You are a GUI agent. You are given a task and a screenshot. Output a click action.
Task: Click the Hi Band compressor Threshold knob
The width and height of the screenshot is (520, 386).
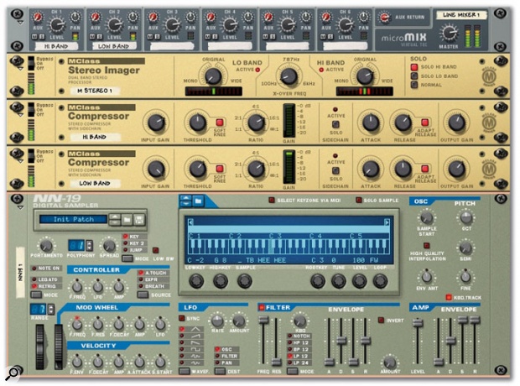click(198, 123)
